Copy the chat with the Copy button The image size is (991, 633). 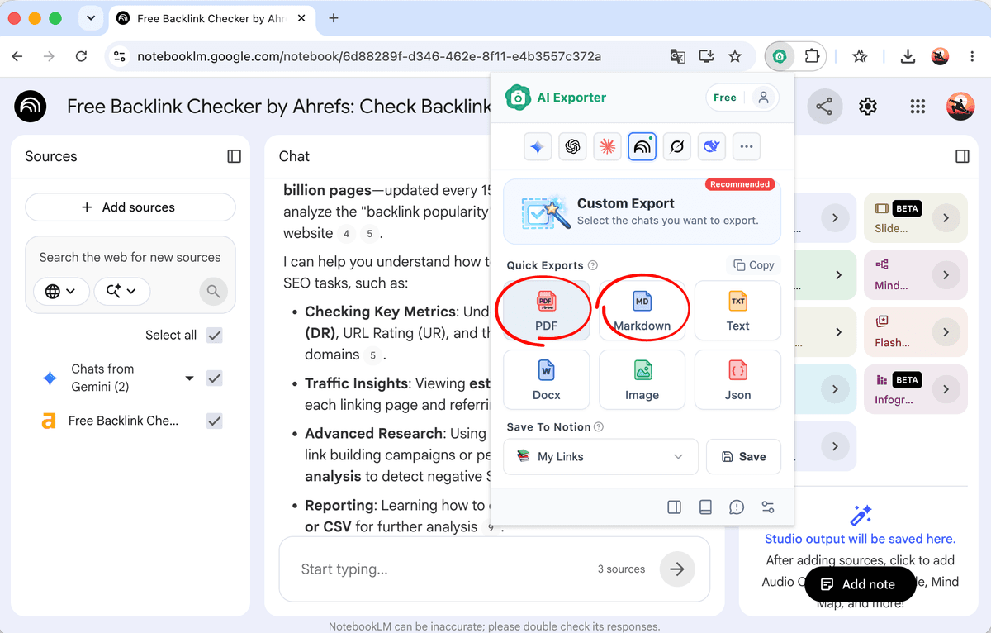tap(753, 265)
